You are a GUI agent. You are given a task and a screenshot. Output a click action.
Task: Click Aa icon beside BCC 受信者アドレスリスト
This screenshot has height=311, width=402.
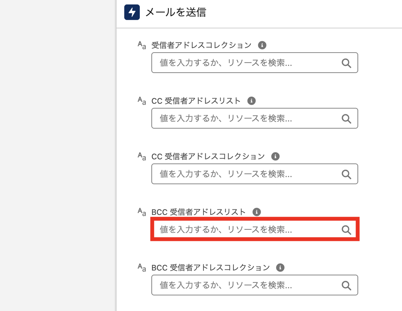[142, 212]
